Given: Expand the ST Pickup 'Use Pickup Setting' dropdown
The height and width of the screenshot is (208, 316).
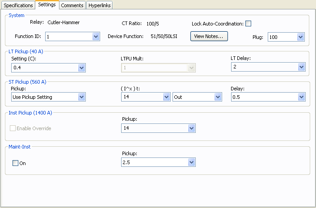Looking at the screenshot, I should click(x=81, y=97).
